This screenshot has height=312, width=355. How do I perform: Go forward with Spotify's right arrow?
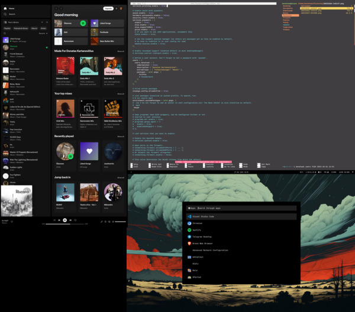coord(61,8)
